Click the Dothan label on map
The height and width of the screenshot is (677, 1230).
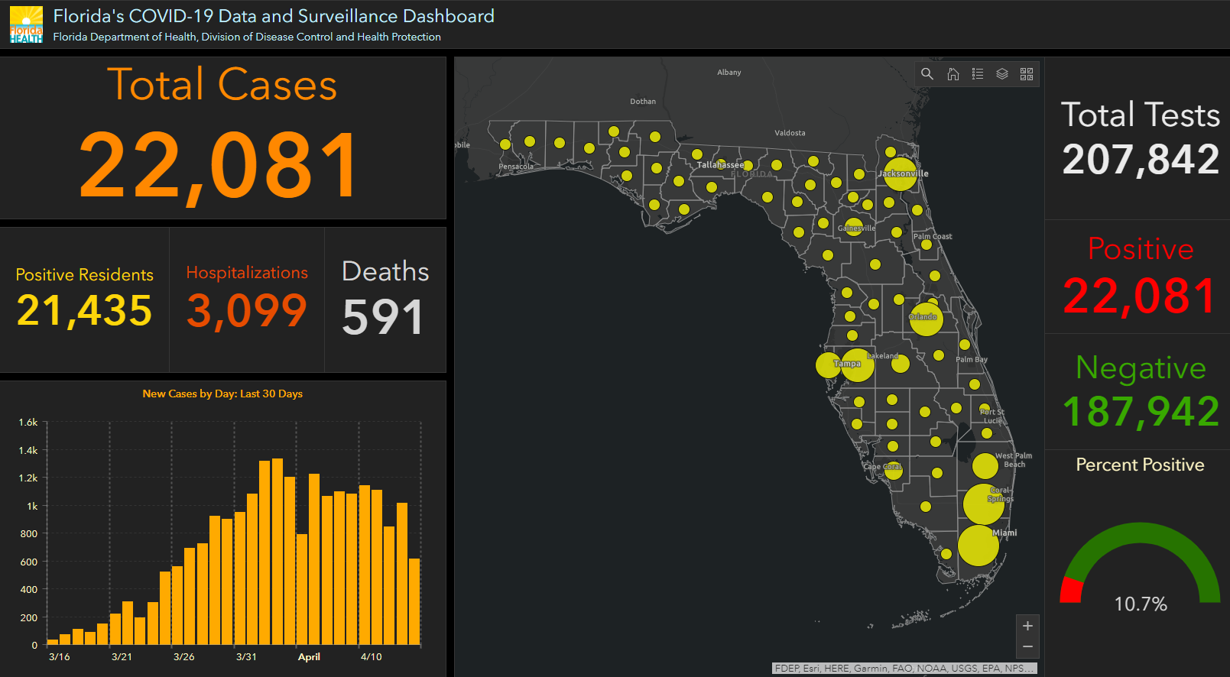tap(643, 102)
